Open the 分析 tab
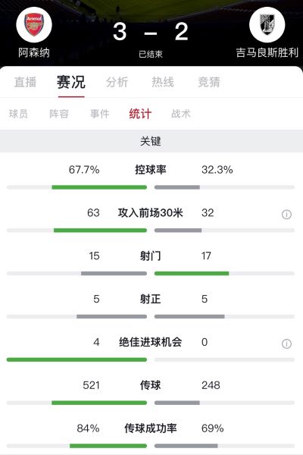This screenshot has width=303, height=455. click(117, 82)
